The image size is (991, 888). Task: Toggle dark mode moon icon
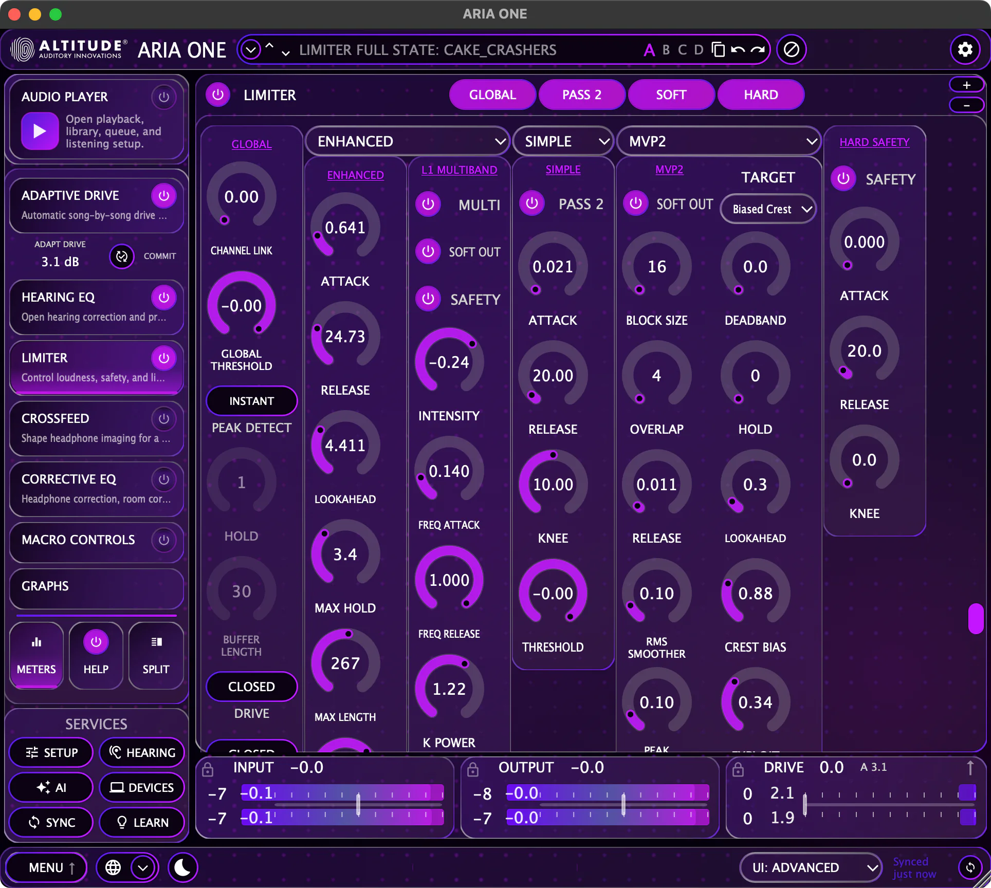pyautogui.click(x=182, y=867)
